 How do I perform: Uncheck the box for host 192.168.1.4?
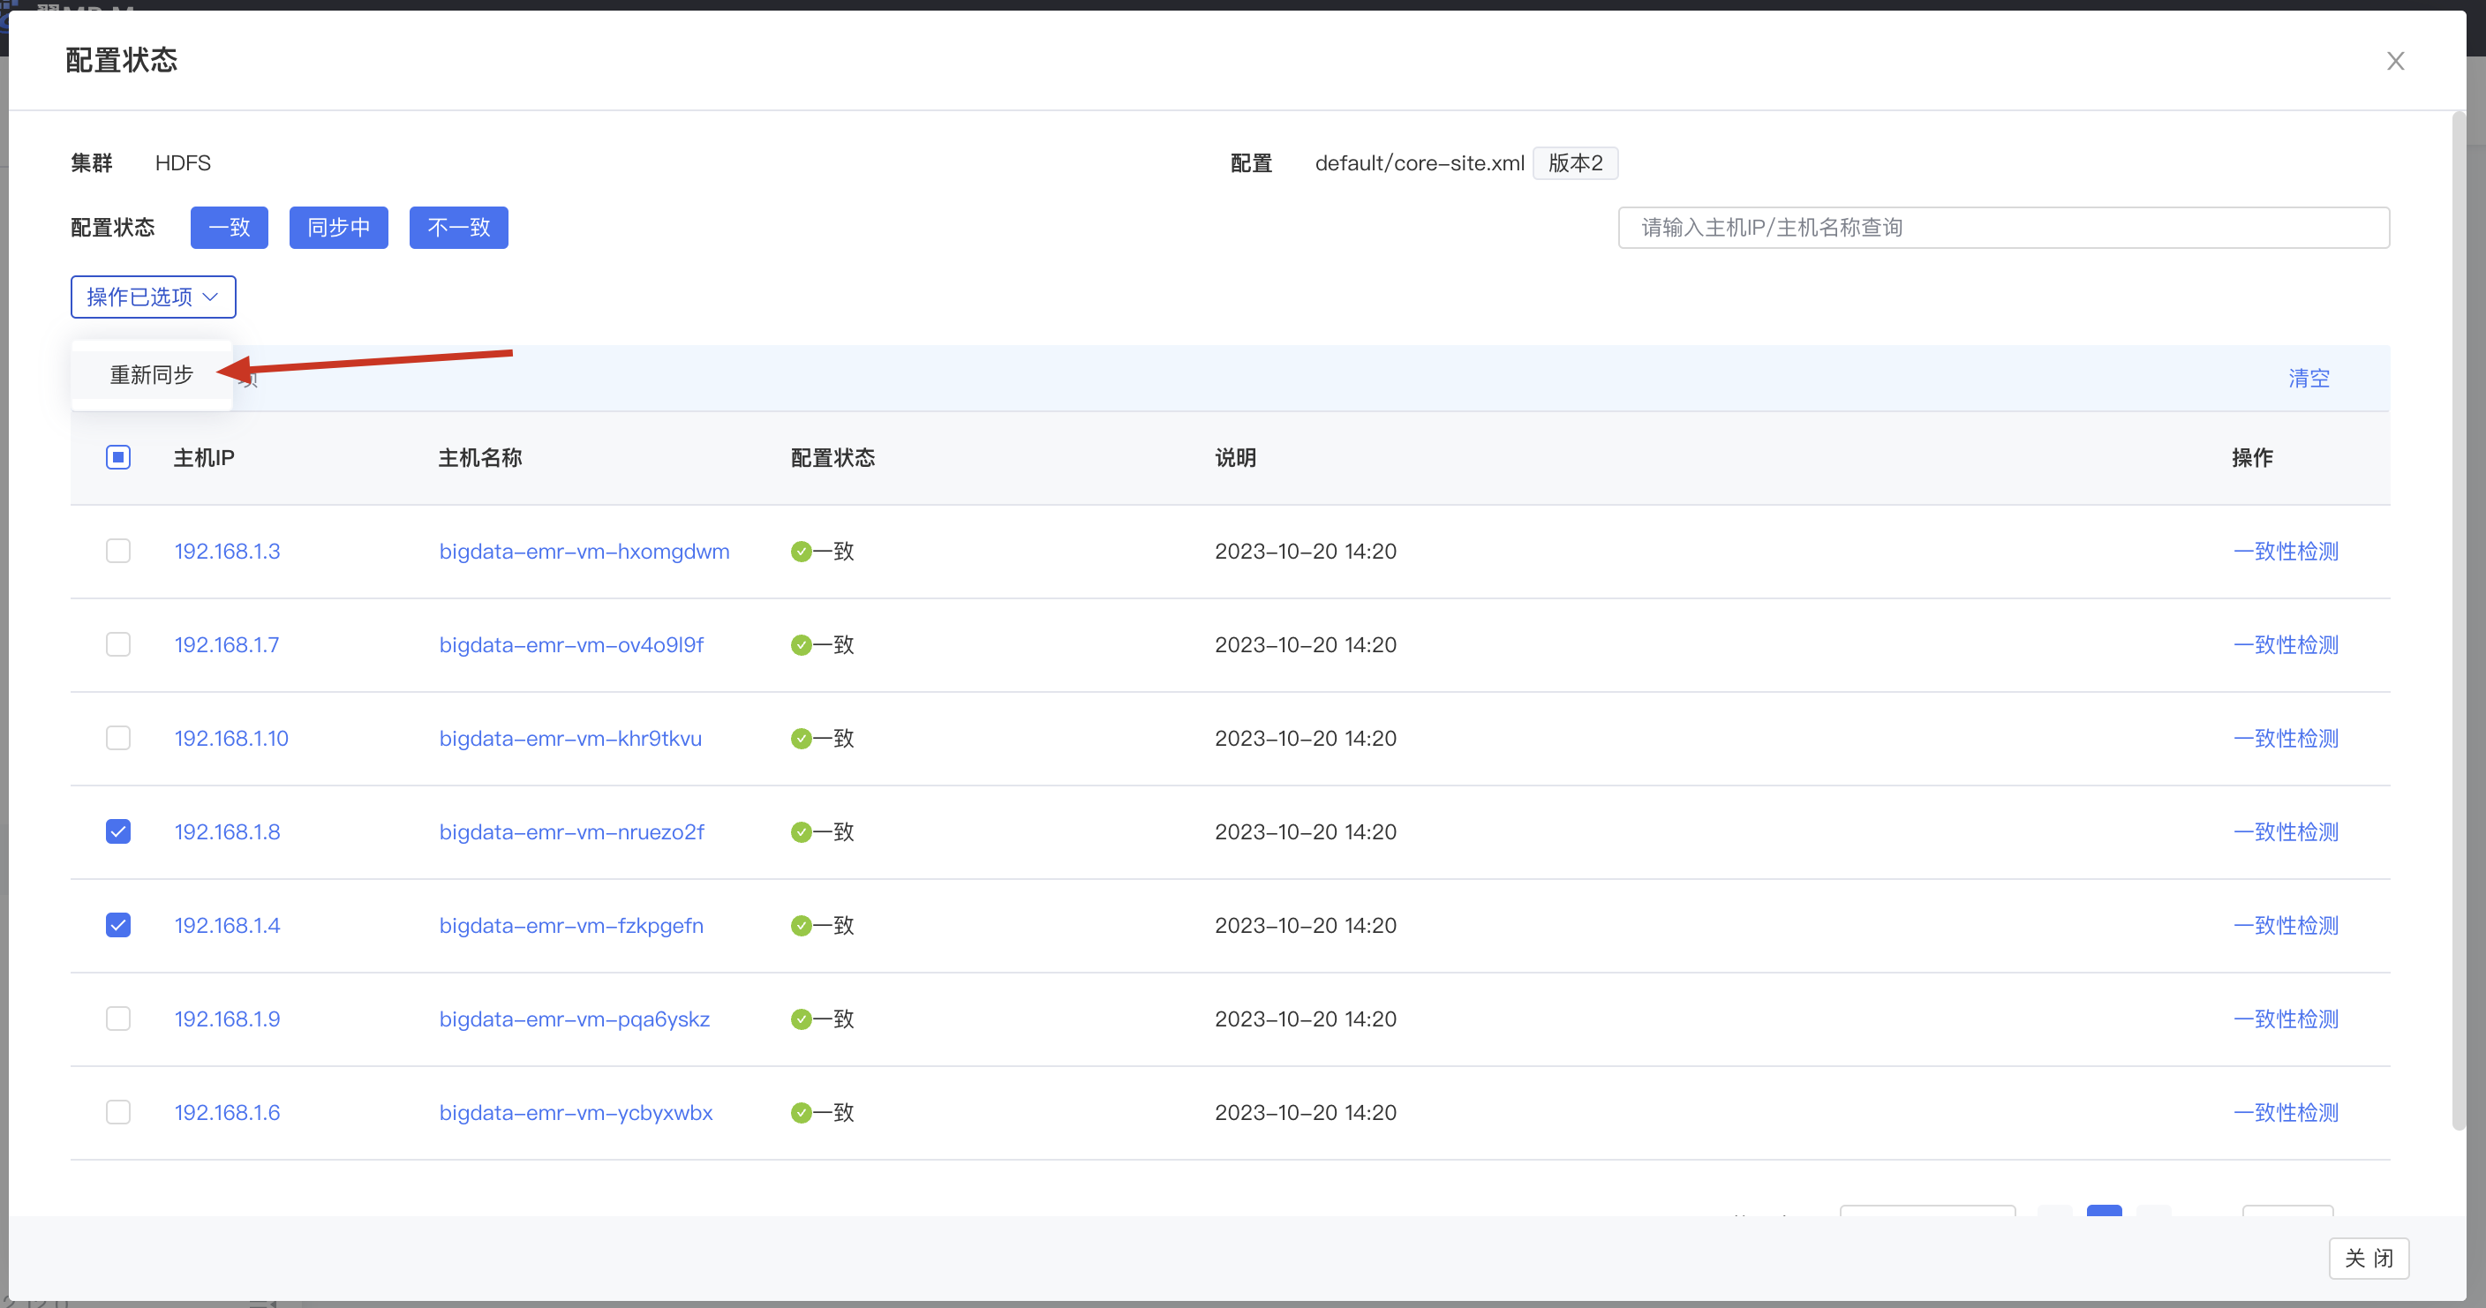point(118,925)
